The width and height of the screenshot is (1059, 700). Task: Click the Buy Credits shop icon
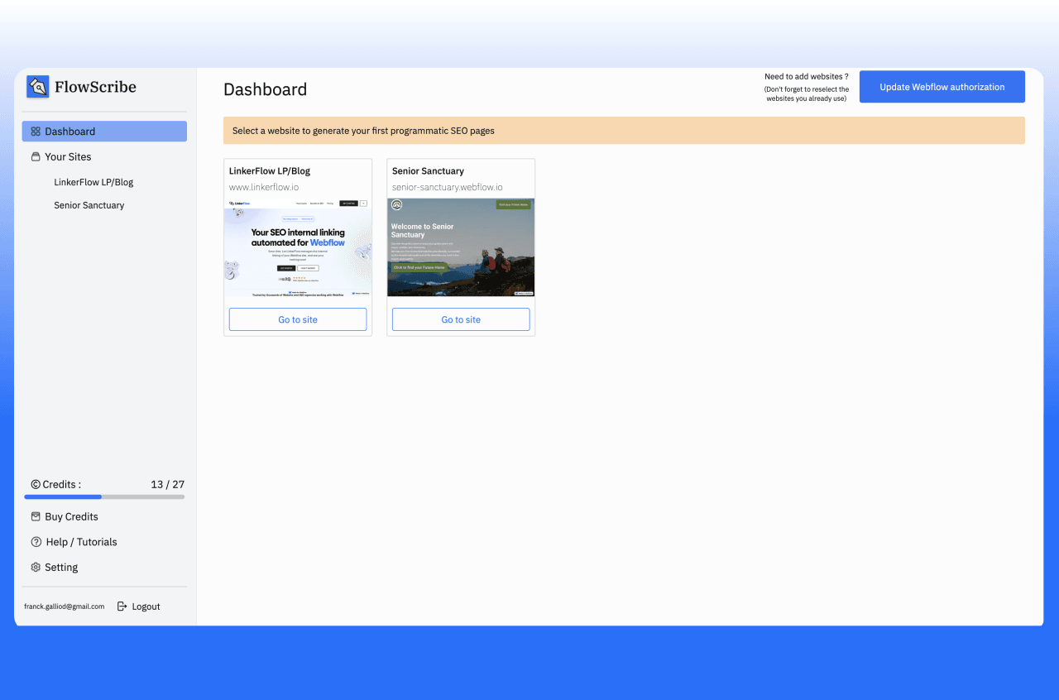[x=36, y=516]
